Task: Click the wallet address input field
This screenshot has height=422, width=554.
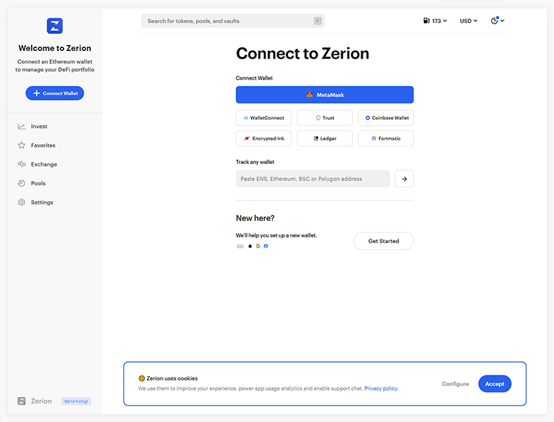Action: [312, 179]
